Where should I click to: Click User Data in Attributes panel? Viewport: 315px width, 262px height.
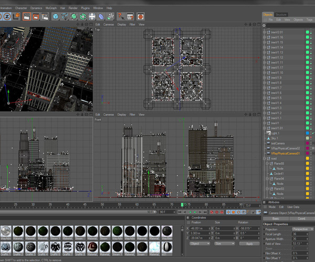click(x=293, y=207)
